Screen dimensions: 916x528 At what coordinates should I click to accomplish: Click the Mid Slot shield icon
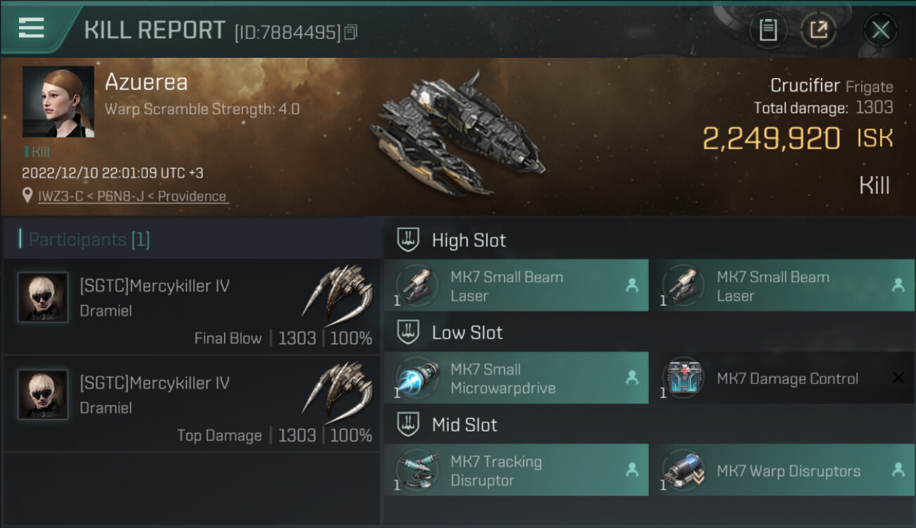pyautogui.click(x=409, y=425)
